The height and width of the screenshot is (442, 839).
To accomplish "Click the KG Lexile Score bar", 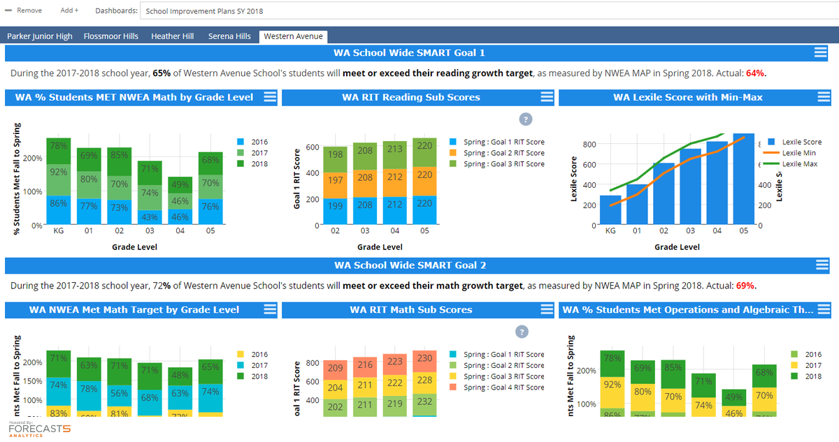I will pyautogui.click(x=610, y=210).
